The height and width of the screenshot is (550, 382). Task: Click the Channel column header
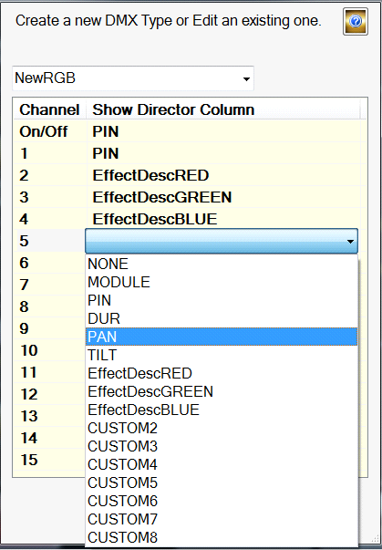49,109
